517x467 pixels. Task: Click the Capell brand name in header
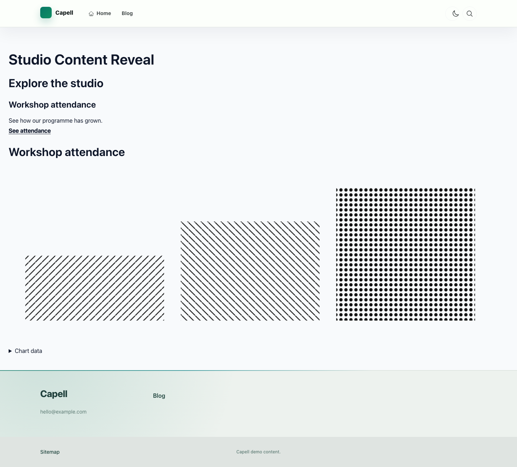coord(64,13)
